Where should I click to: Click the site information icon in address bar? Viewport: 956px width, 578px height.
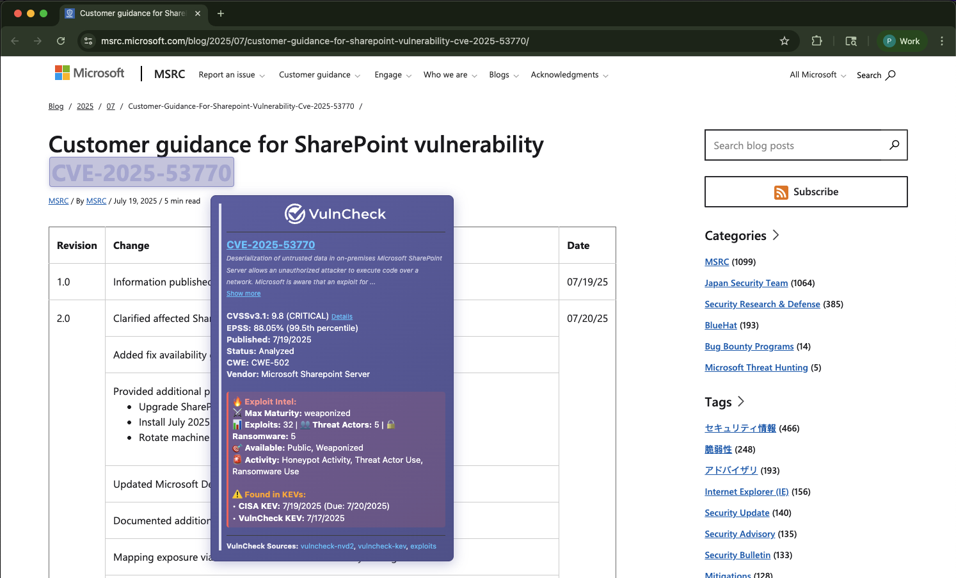(x=89, y=41)
